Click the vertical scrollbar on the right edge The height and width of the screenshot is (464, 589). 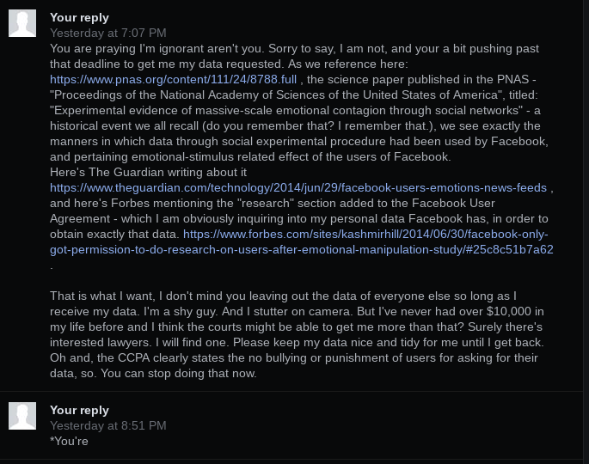tap(586, 232)
